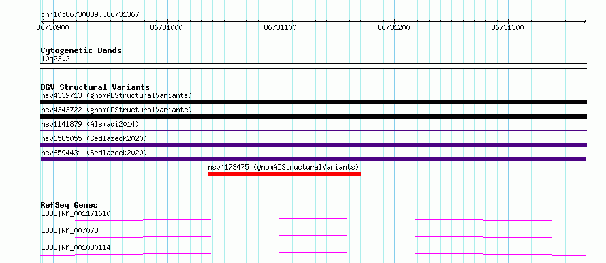Click the red bar for nsv4173475
Image resolution: width=606 pixels, height=263 pixels.
[285, 174]
